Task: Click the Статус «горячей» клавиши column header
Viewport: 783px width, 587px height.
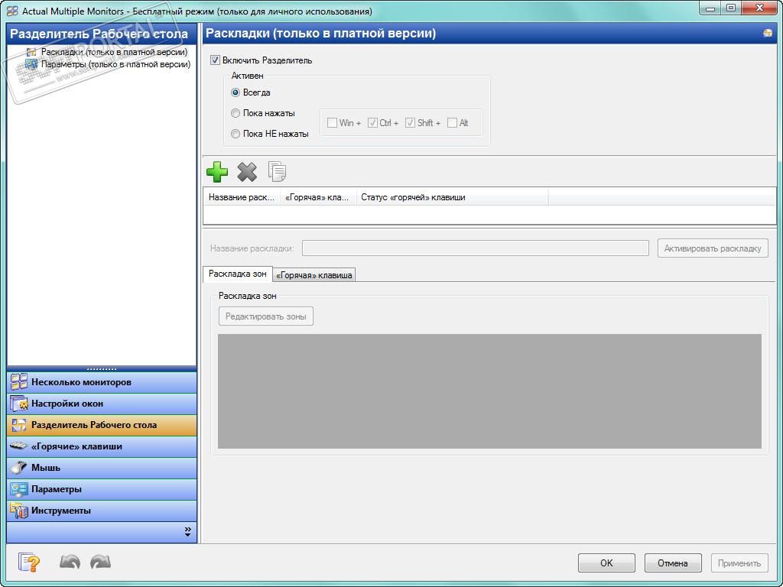Action: (x=452, y=197)
